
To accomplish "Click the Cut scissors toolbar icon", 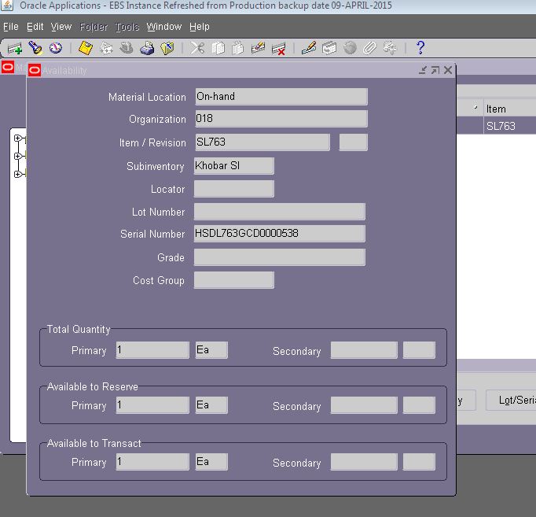I will pos(197,48).
